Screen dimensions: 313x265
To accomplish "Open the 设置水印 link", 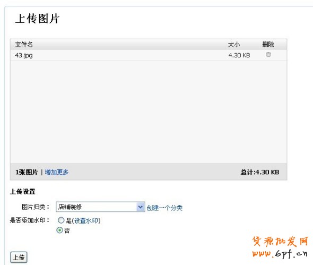I will 86,220.
